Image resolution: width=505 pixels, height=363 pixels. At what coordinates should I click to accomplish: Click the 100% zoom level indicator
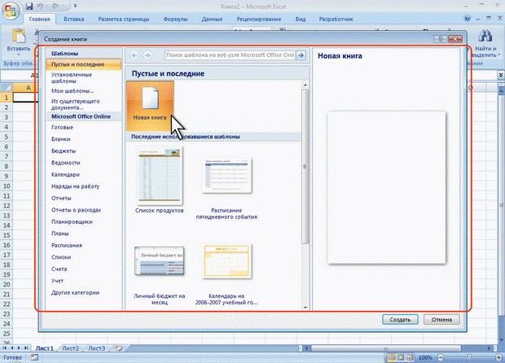(425, 357)
